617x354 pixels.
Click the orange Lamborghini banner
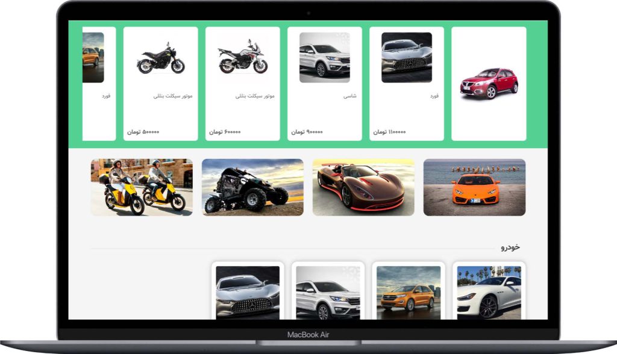pos(474,187)
